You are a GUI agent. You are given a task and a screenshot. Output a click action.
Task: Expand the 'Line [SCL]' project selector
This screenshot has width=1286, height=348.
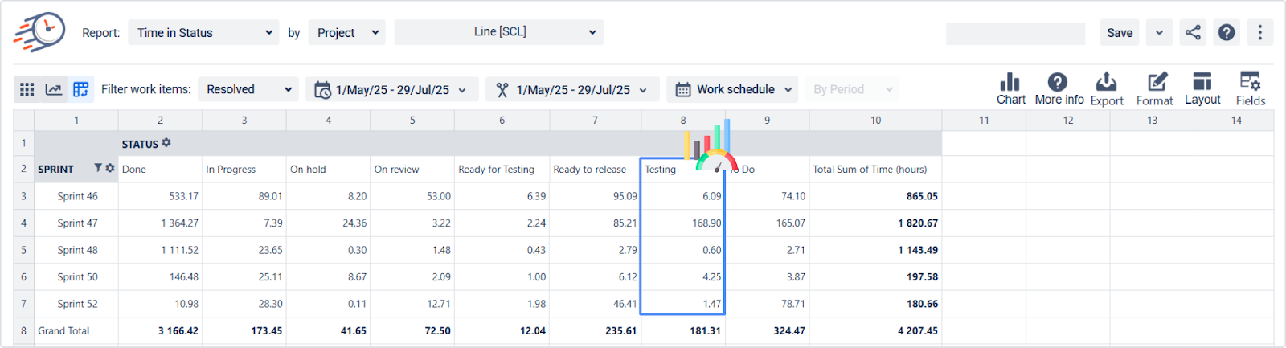point(499,32)
